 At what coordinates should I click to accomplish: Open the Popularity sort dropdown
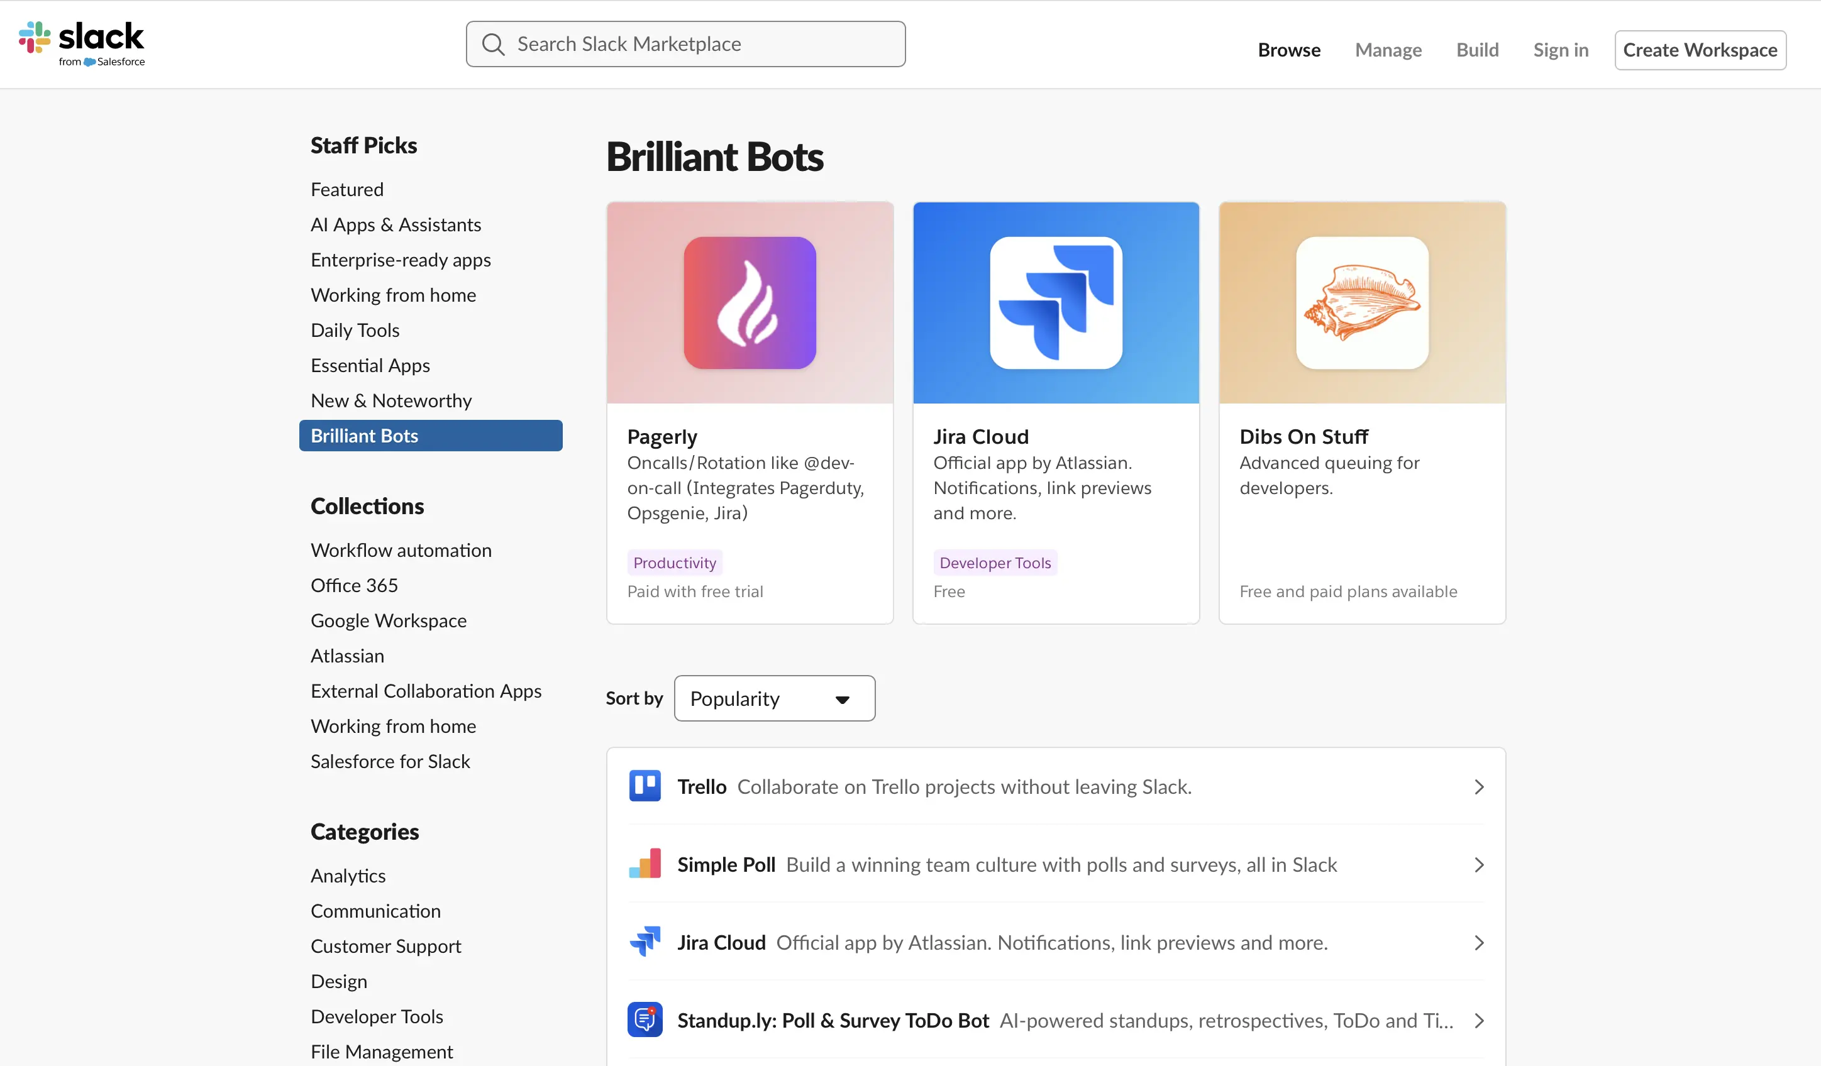click(774, 698)
